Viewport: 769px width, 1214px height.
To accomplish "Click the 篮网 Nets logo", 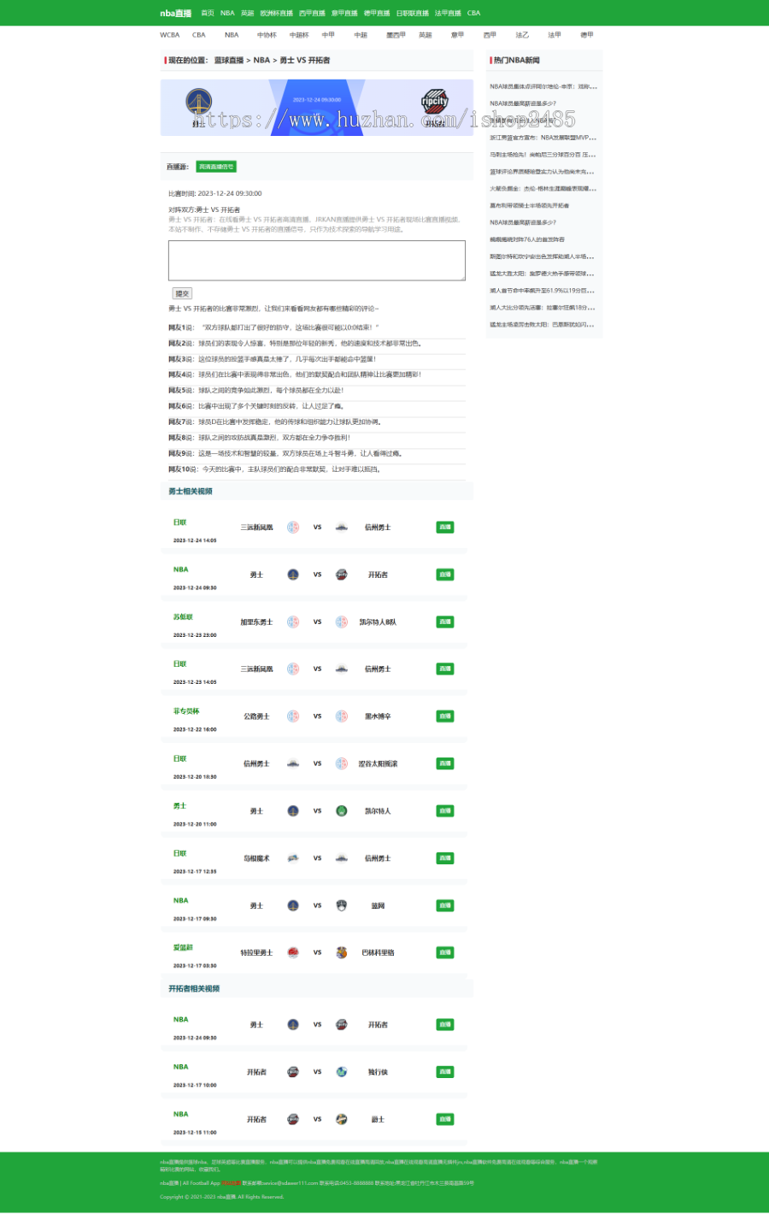I will (341, 905).
